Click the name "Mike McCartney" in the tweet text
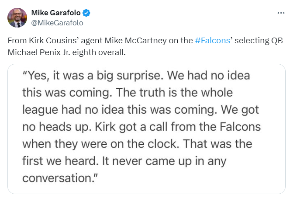This screenshot has width=290, height=202. 135,40
